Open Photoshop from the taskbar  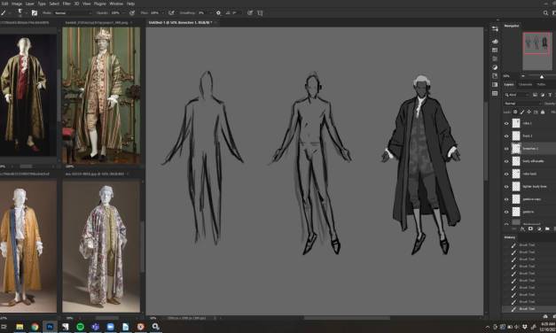[x=50, y=327]
